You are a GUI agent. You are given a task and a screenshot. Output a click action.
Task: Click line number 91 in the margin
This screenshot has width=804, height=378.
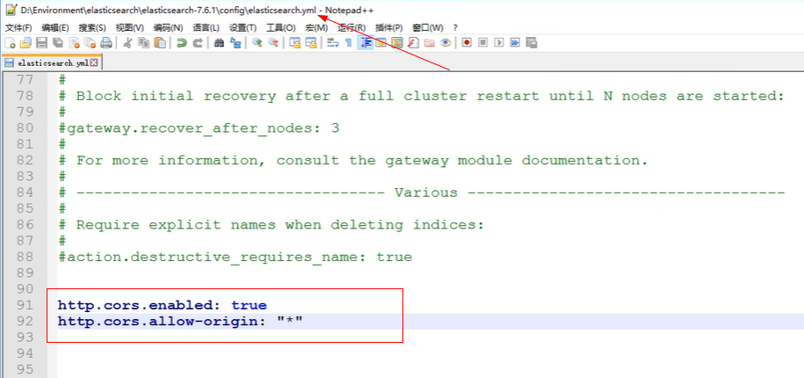[x=25, y=305]
